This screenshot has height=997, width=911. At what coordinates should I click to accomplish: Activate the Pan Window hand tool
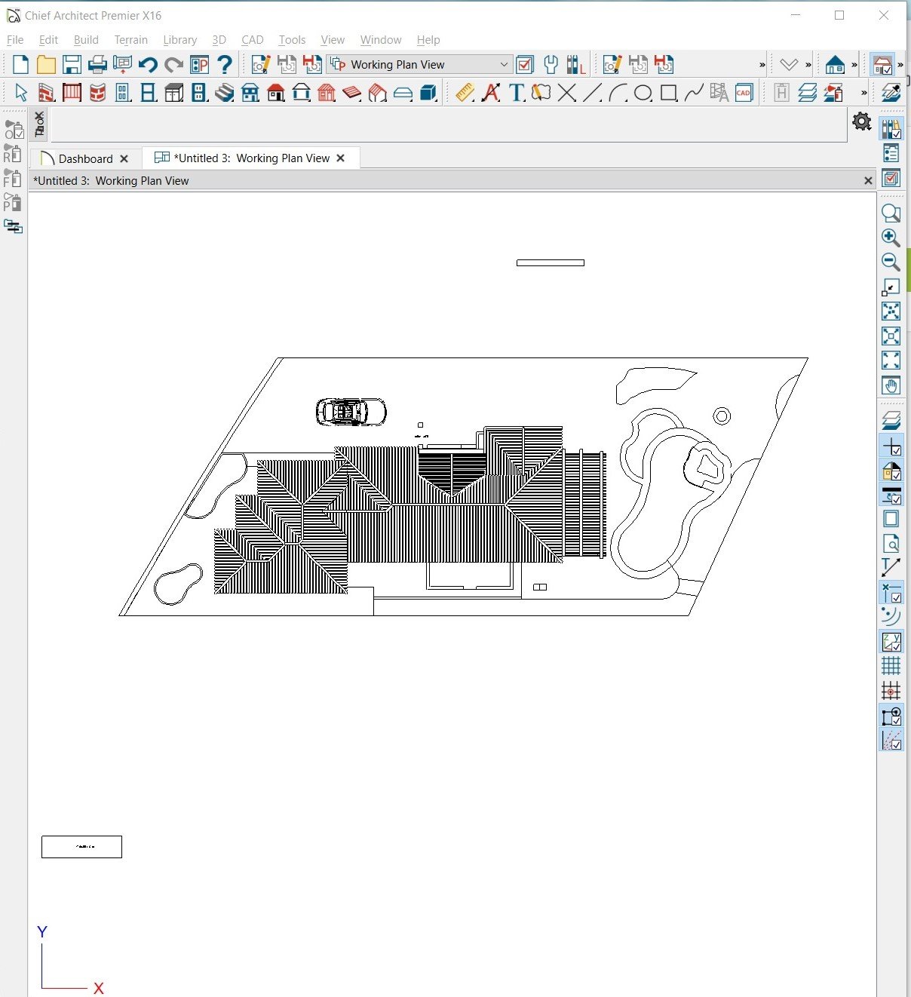(x=891, y=385)
